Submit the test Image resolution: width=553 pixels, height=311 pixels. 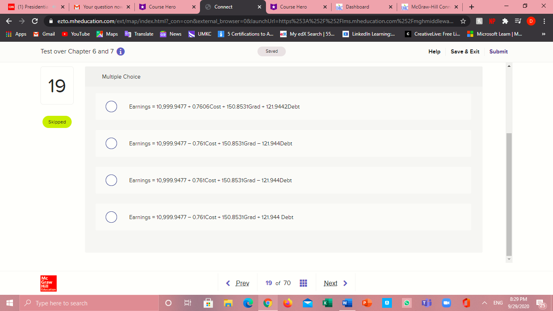498,51
